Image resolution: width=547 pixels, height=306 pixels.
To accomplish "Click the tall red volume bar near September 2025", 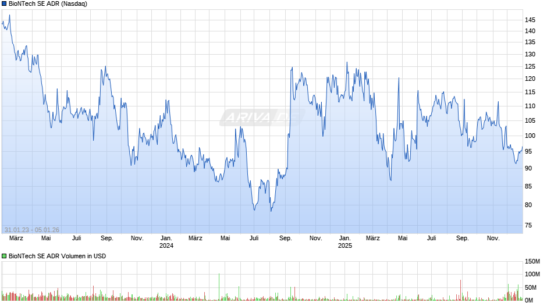I will pyautogui.click(x=461, y=290).
